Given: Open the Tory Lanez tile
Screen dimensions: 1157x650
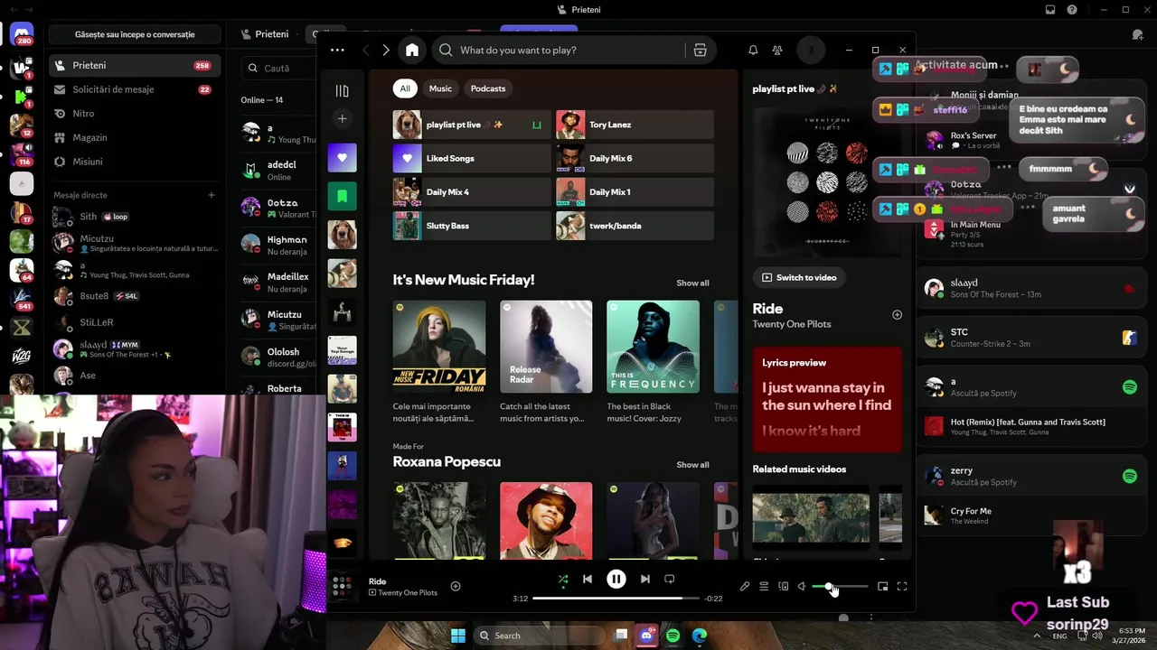Looking at the screenshot, I should tap(635, 125).
